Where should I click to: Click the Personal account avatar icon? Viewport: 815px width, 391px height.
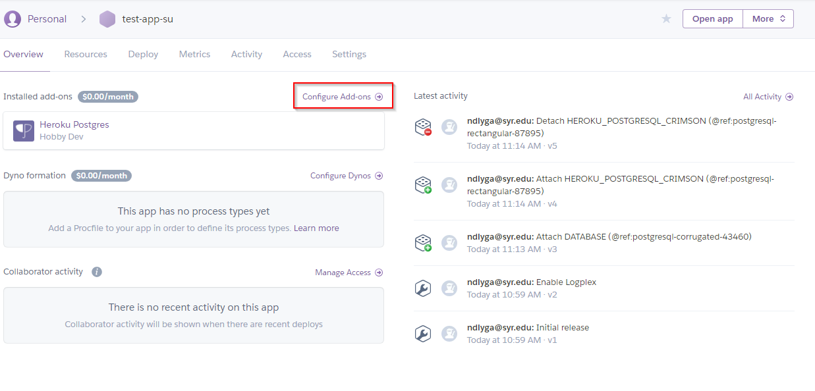click(x=12, y=19)
